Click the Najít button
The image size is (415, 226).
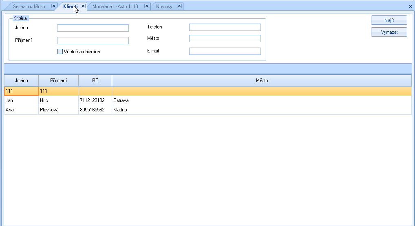coord(389,20)
